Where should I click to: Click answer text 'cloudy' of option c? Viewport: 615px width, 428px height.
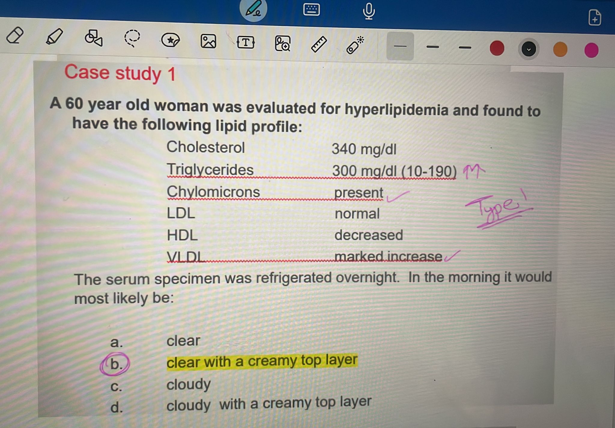(x=189, y=384)
